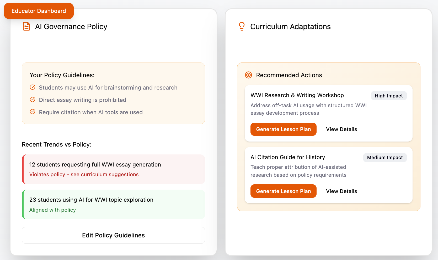This screenshot has height=260, width=438.
Task: Generate lesson plan for WWI Research Workshop
Action: 283,129
